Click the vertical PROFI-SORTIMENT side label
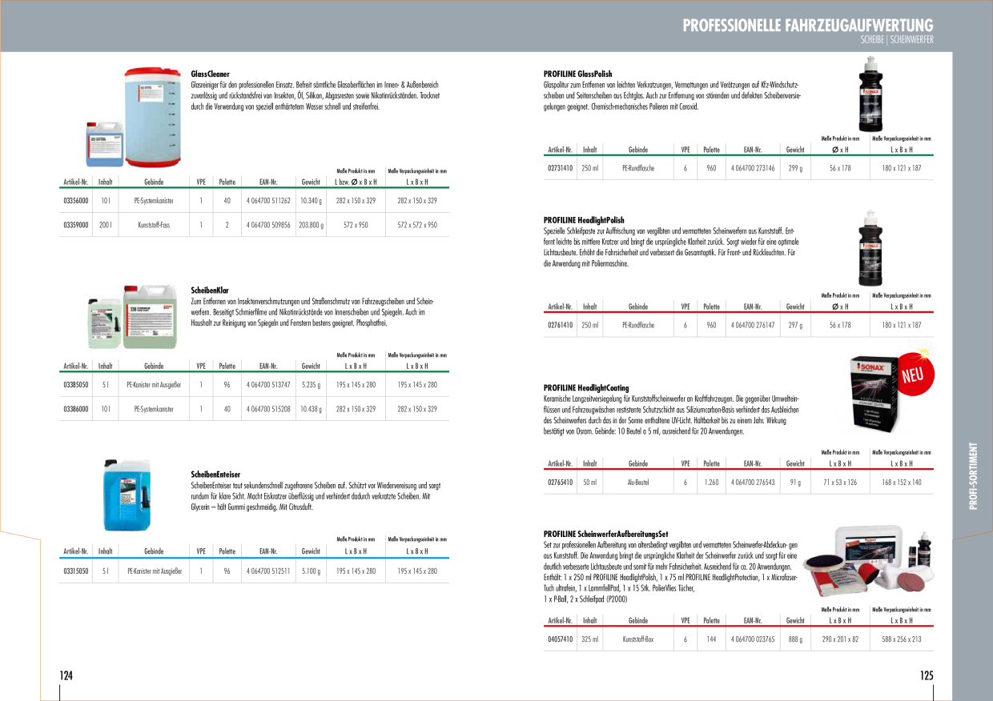The image size is (993, 701). point(973,475)
